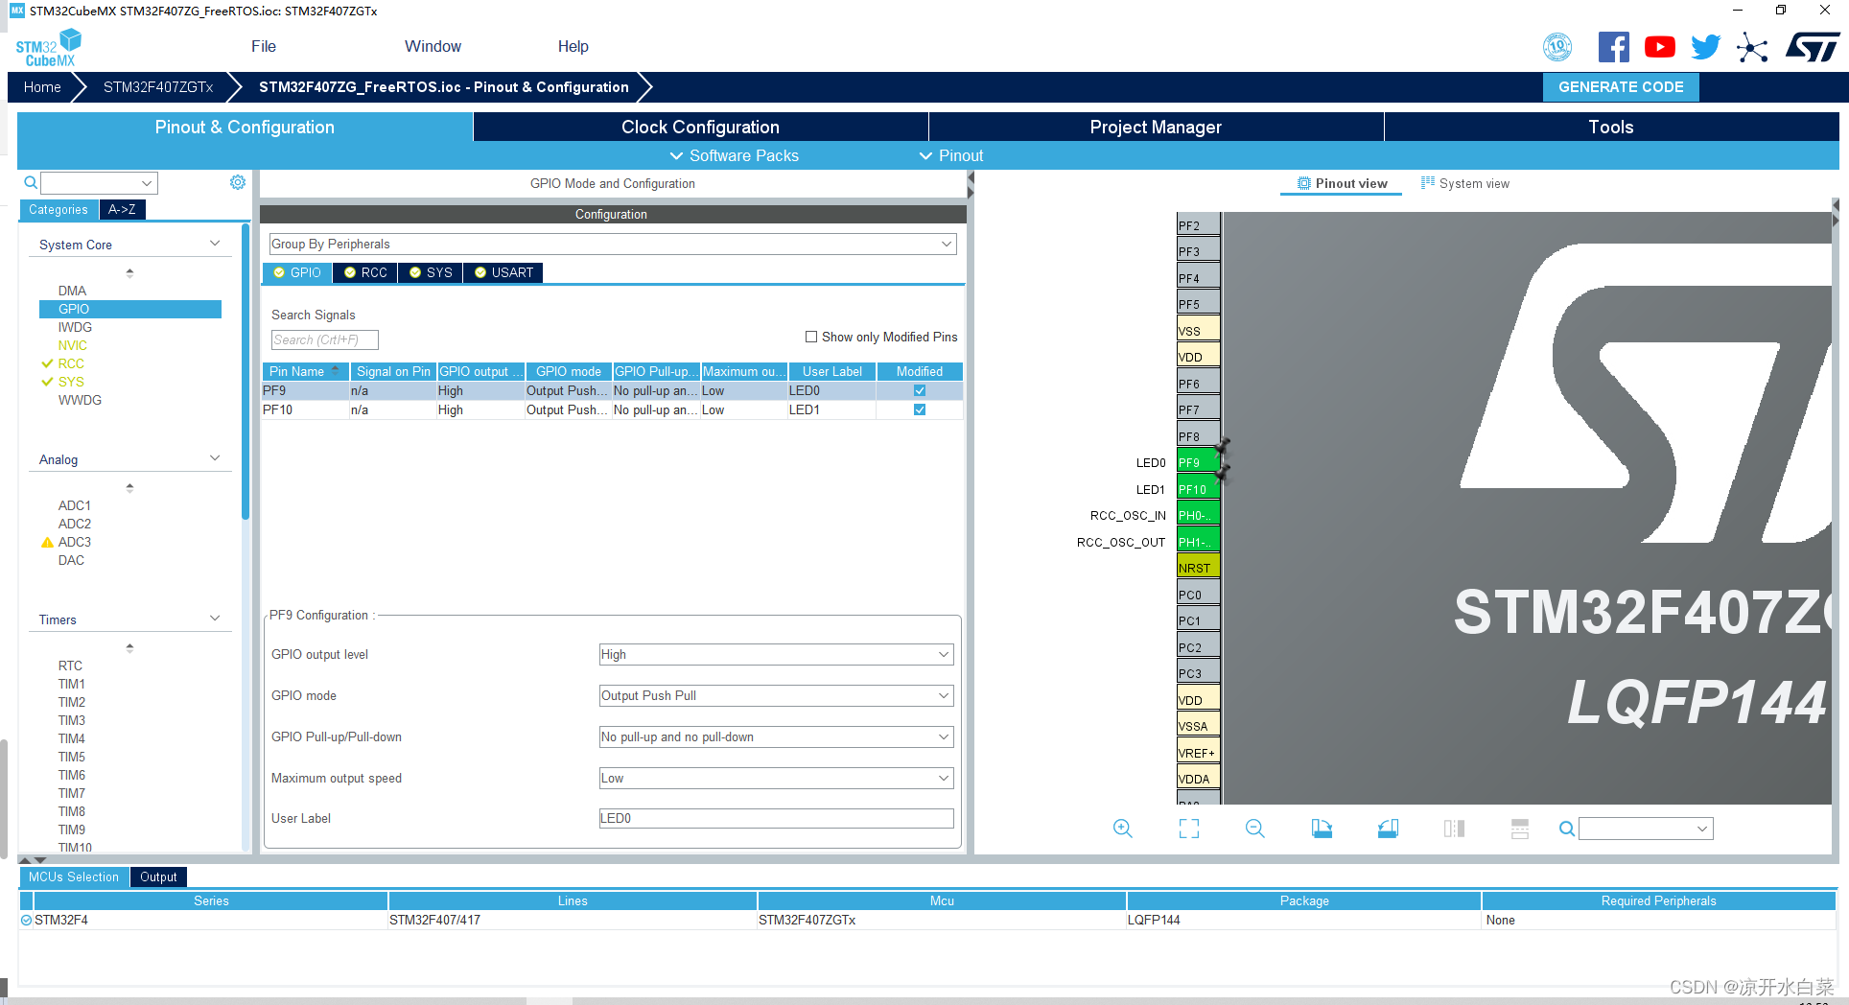The image size is (1849, 1005).
Task: Click the STM32F407ZGTx breadcrumb
Action: pyautogui.click(x=158, y=86)
